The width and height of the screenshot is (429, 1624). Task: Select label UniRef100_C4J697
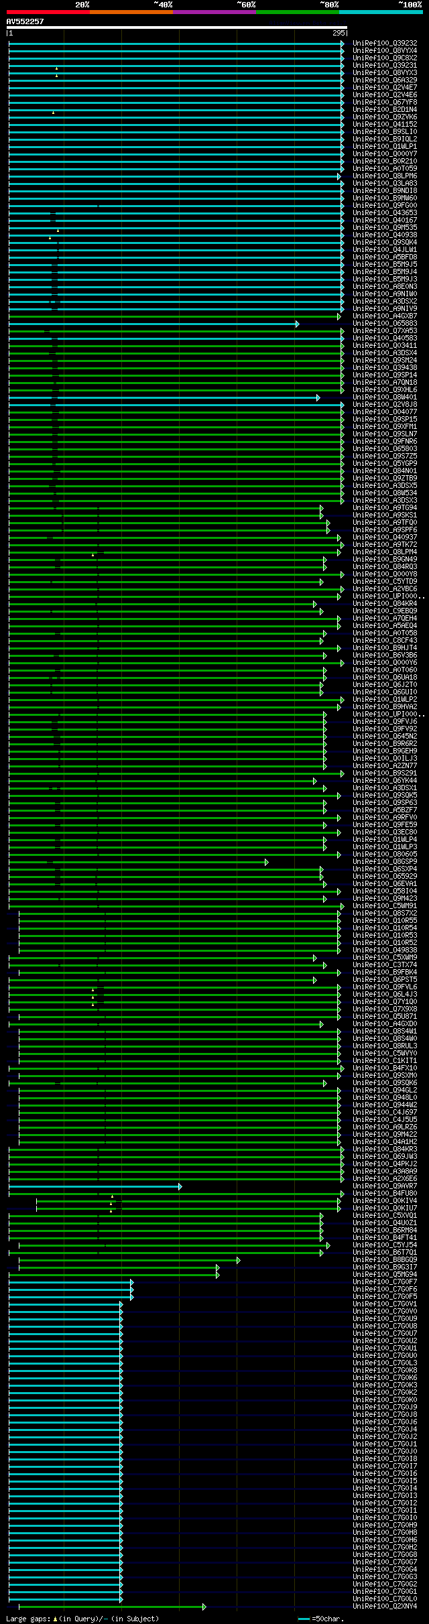[x=385, y=1113]
